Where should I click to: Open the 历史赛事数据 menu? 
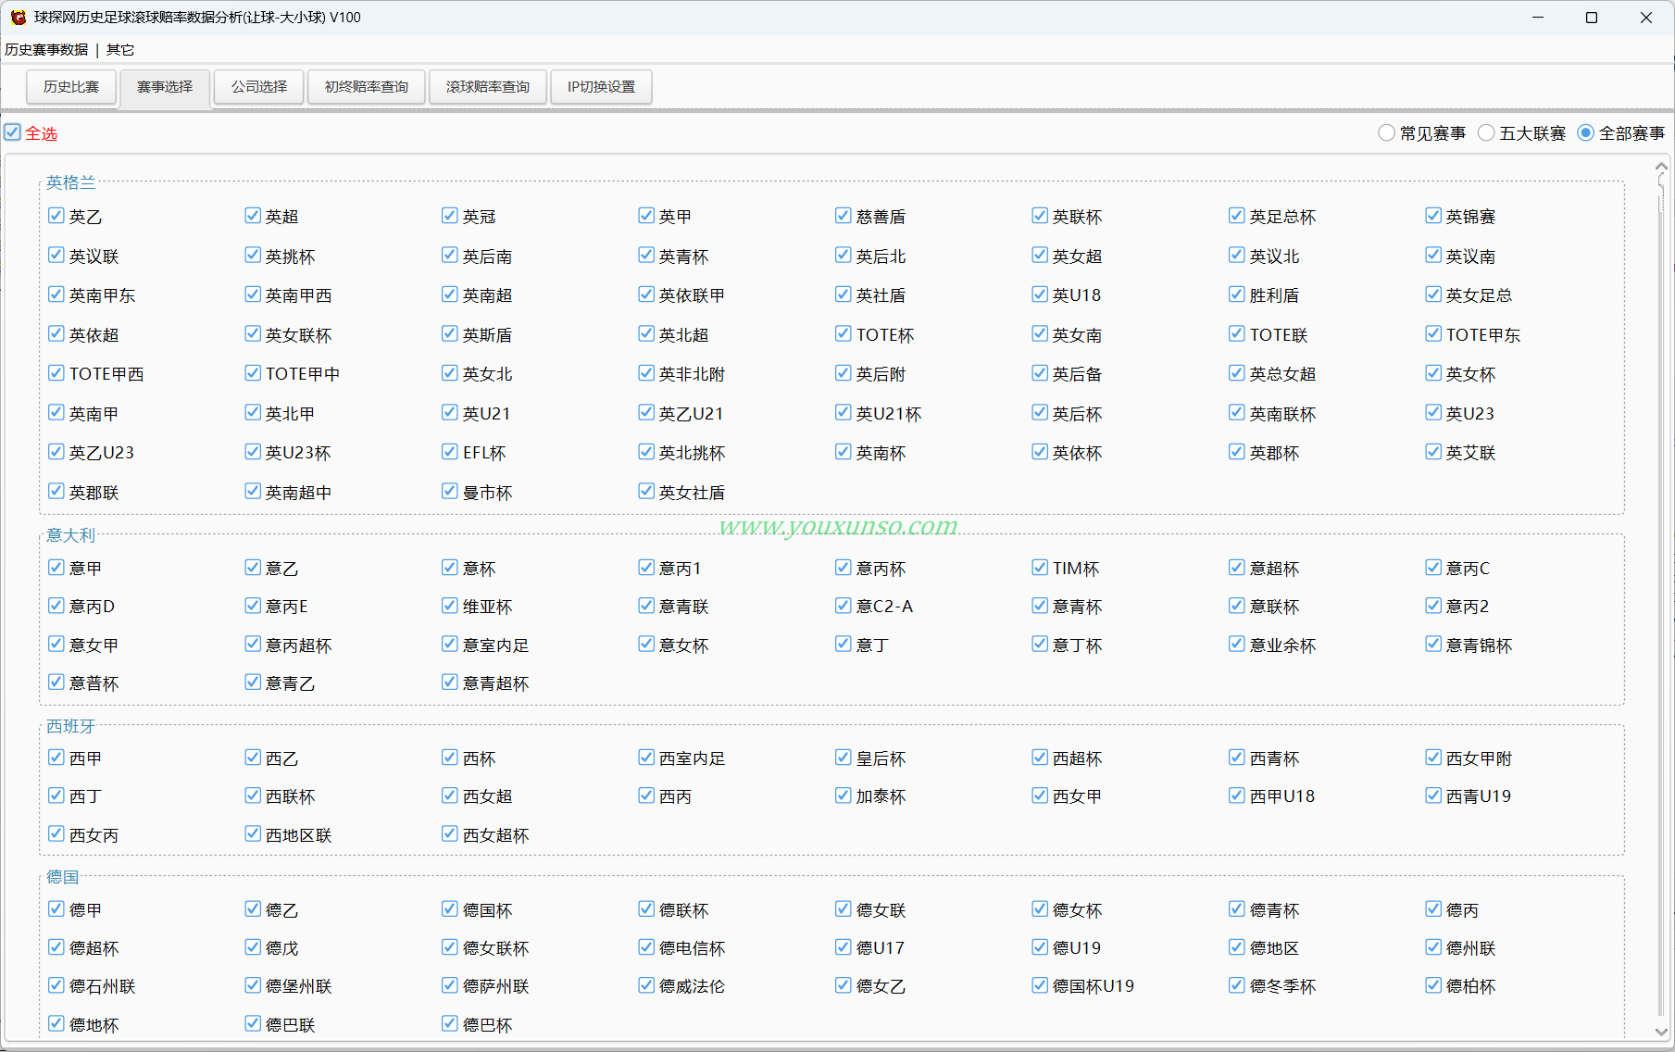click(46, 50)
